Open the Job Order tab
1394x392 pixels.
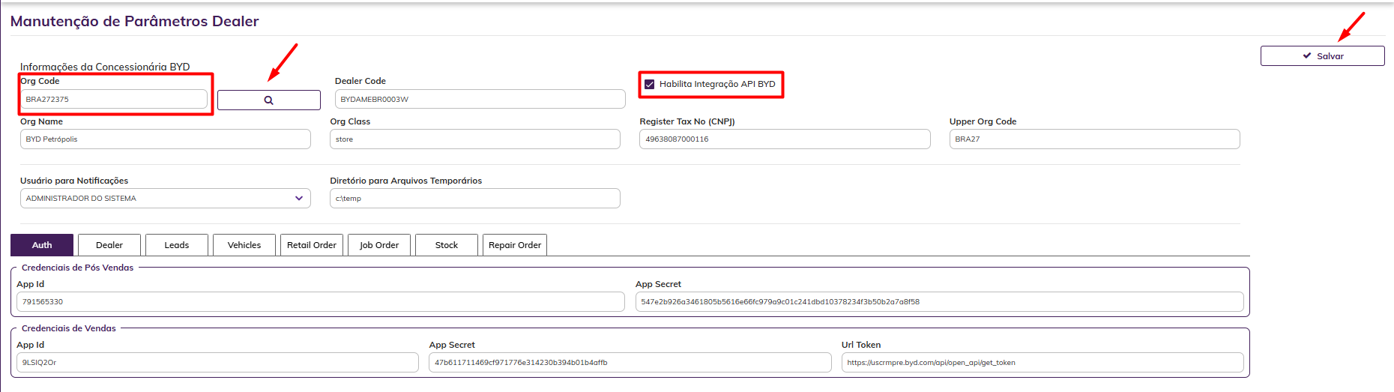379,245
